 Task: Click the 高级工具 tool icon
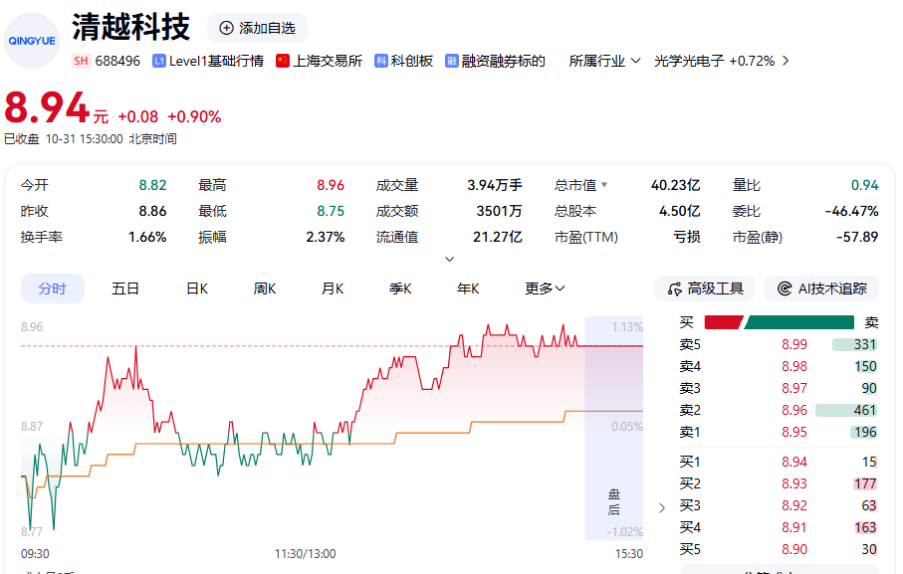point(674,288)
